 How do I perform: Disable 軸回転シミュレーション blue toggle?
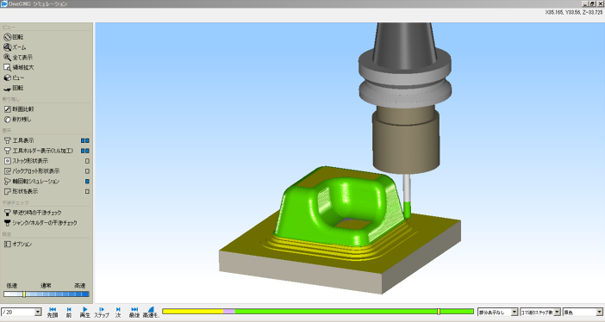(87, 182)
